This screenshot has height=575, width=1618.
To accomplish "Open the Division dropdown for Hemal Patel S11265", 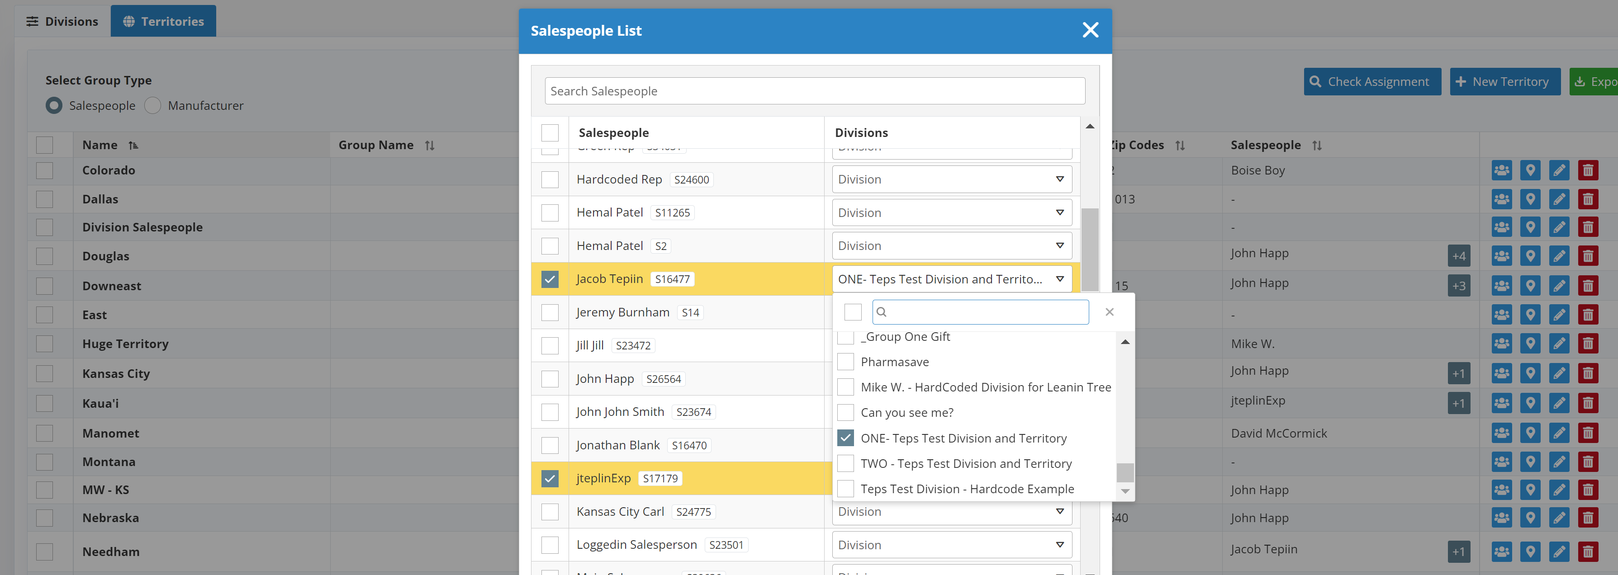I will 952,213.
